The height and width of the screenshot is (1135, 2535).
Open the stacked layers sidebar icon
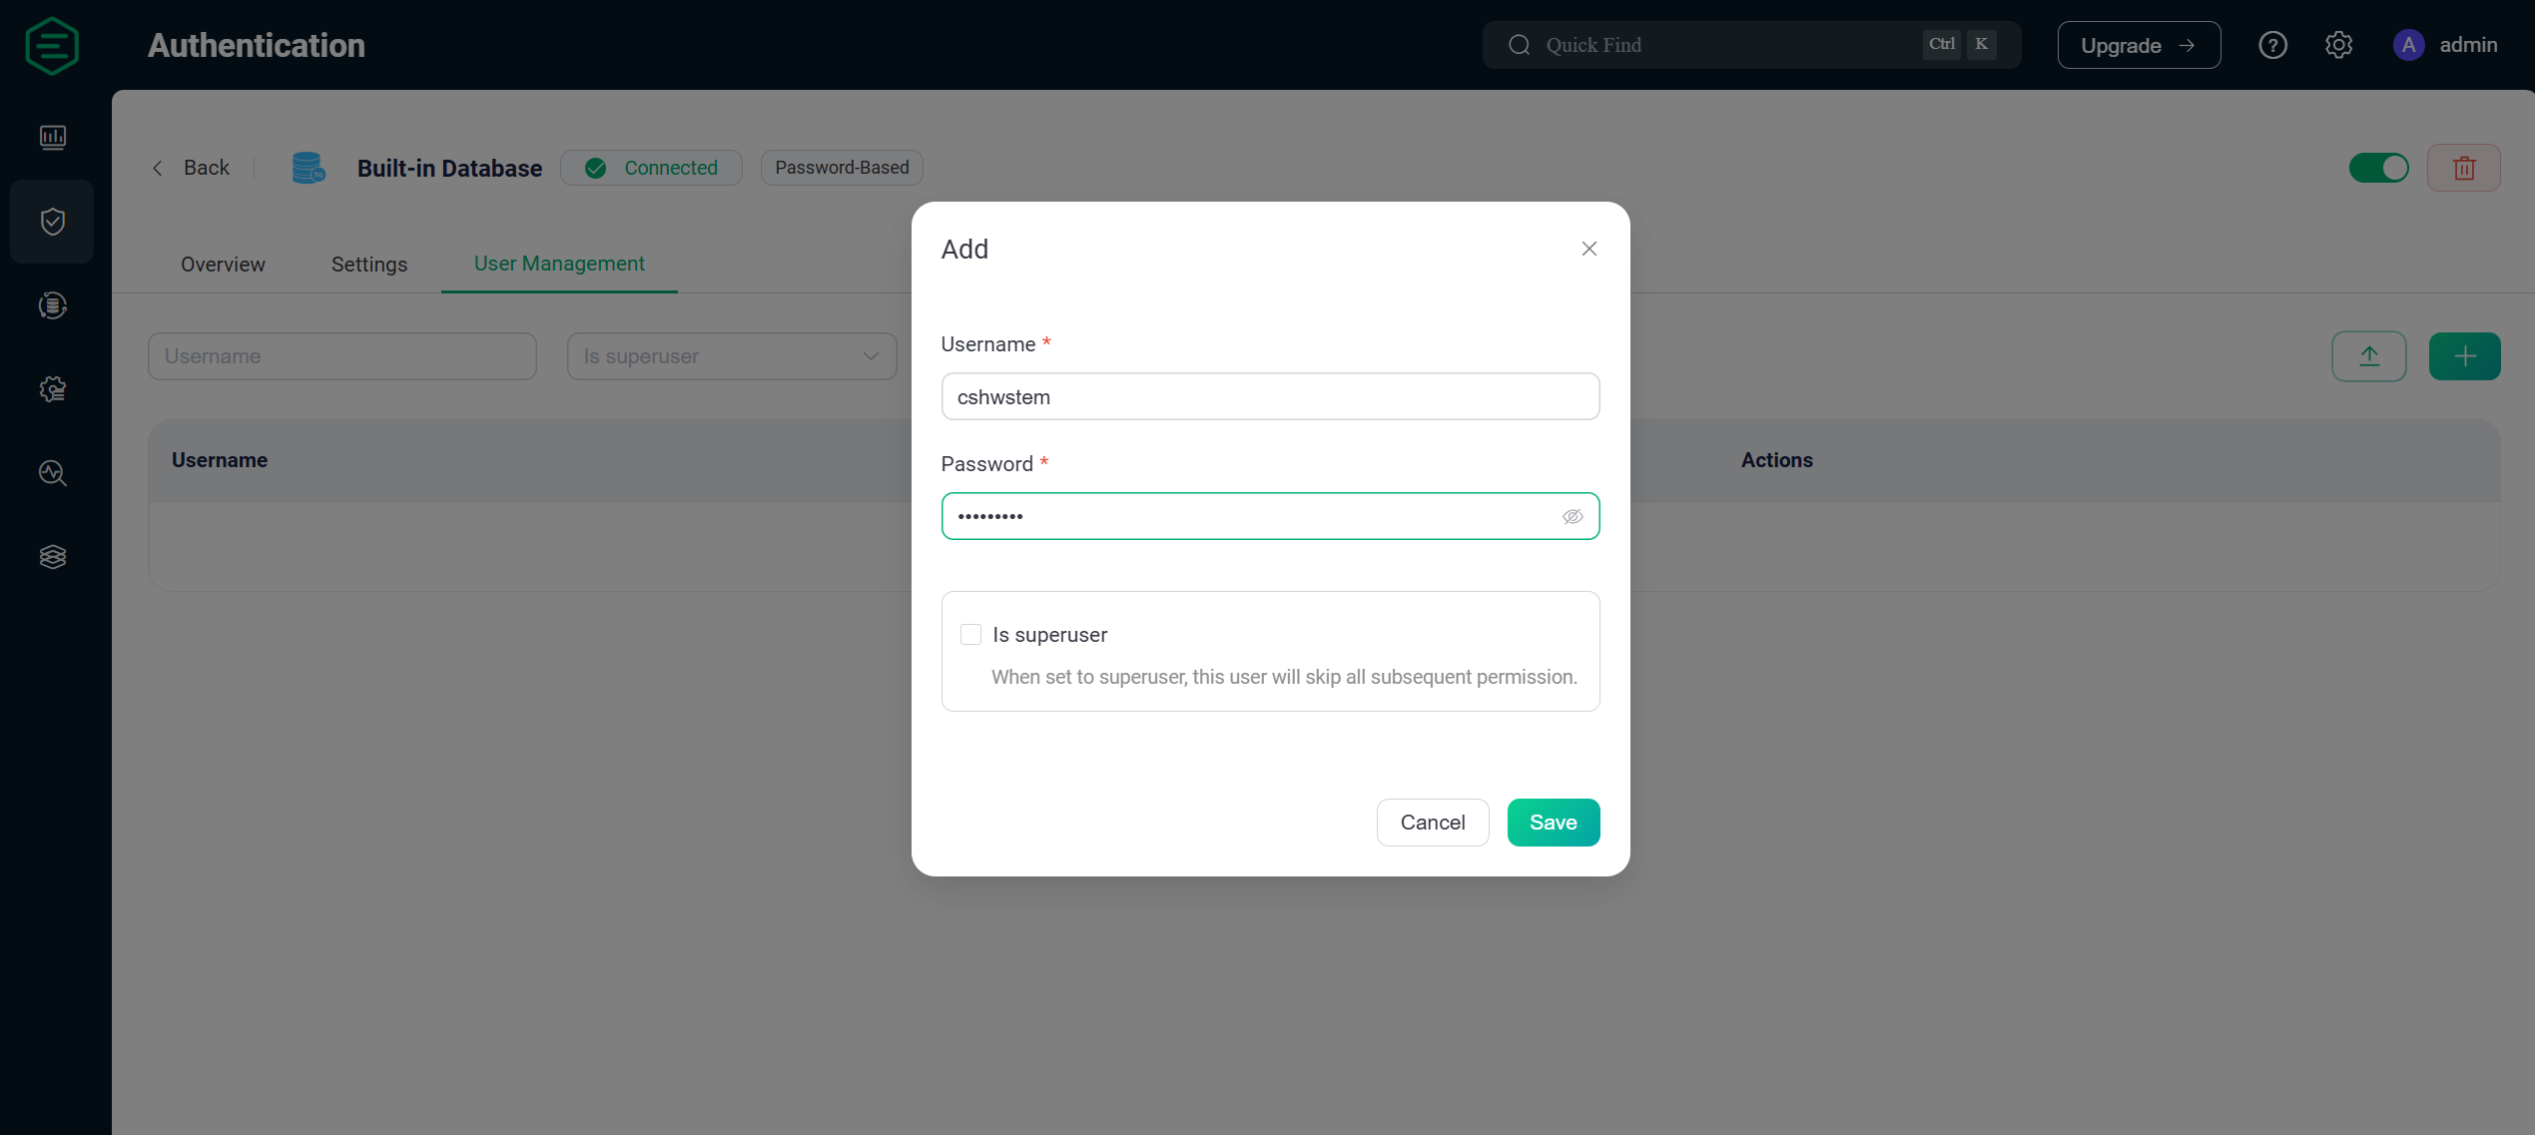pos(53,557)
